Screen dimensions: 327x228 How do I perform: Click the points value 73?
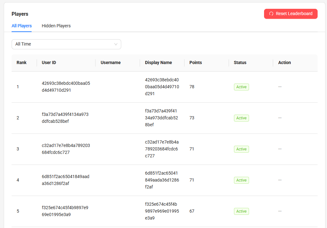tap(192, 118)
